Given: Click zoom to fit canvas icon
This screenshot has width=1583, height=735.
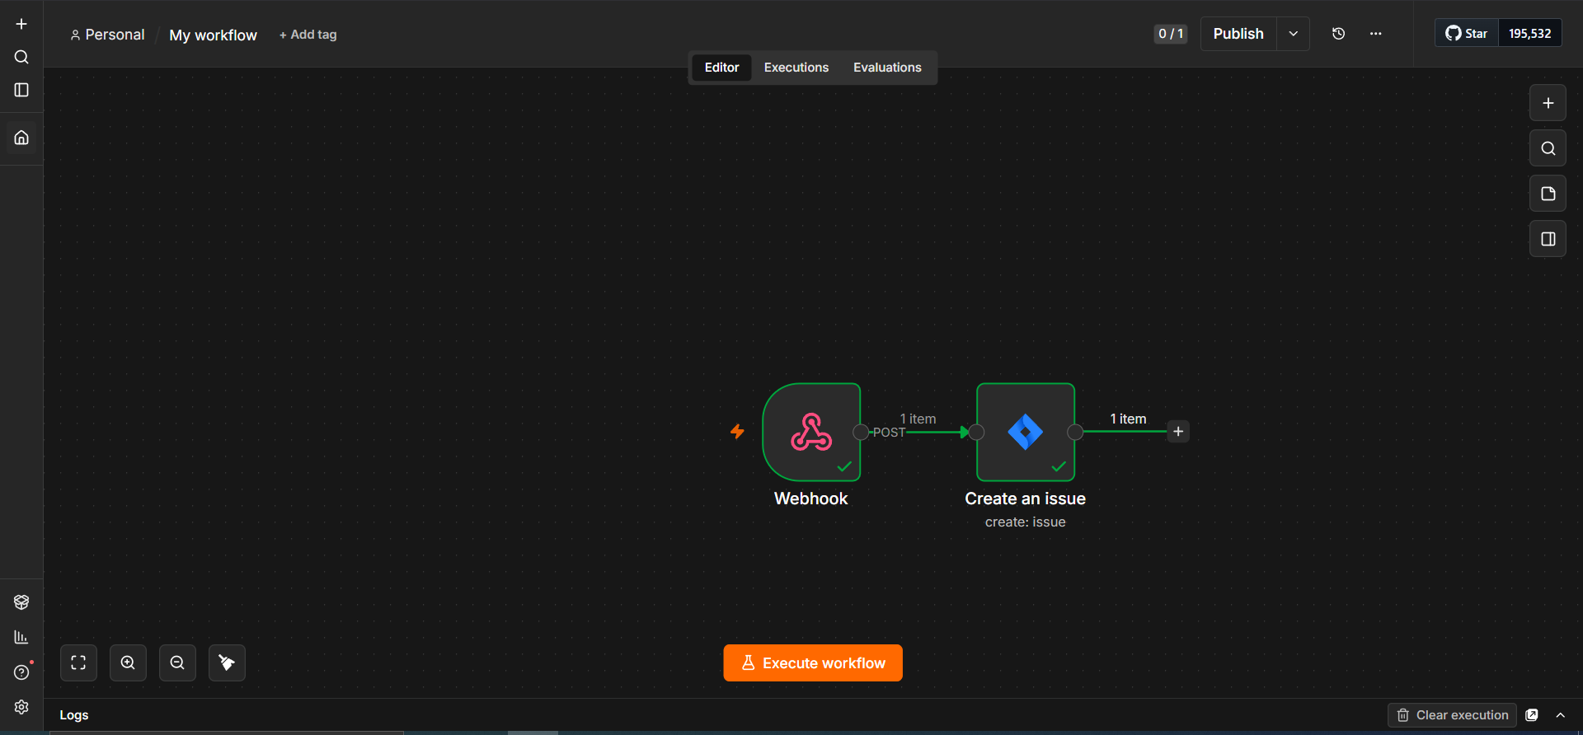Looking at the screenshot, I should click(x=78, y=662).
